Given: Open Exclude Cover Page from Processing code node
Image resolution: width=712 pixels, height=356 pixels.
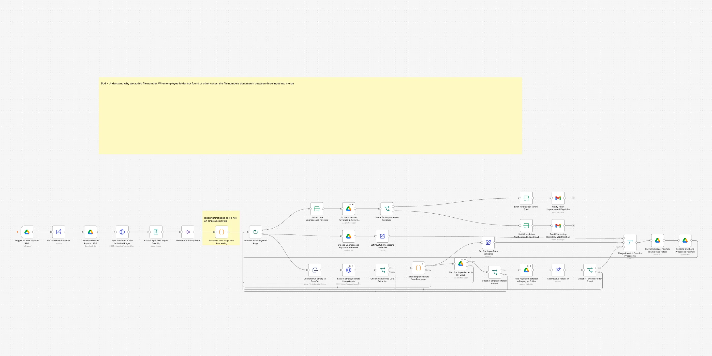Looking at the screenshot, I should click(x=222, y=232).
